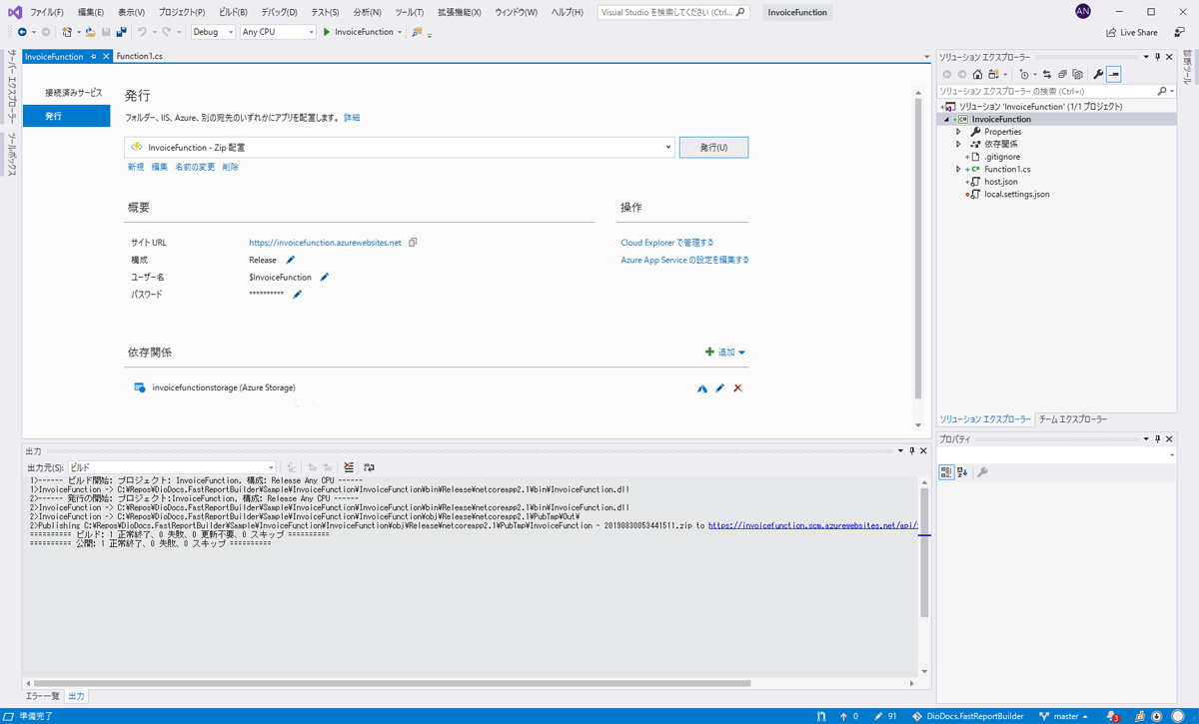1199x724 pixels.
Task: Open the デバッグ(D) menu
Action: click(279, 12)
